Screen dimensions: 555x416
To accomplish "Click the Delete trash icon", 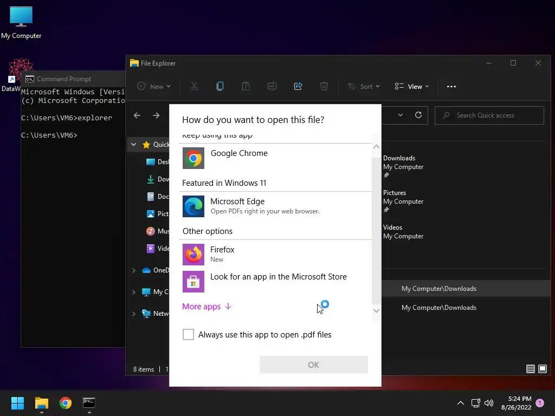I will pyautogui.click(x=324, y=86).
